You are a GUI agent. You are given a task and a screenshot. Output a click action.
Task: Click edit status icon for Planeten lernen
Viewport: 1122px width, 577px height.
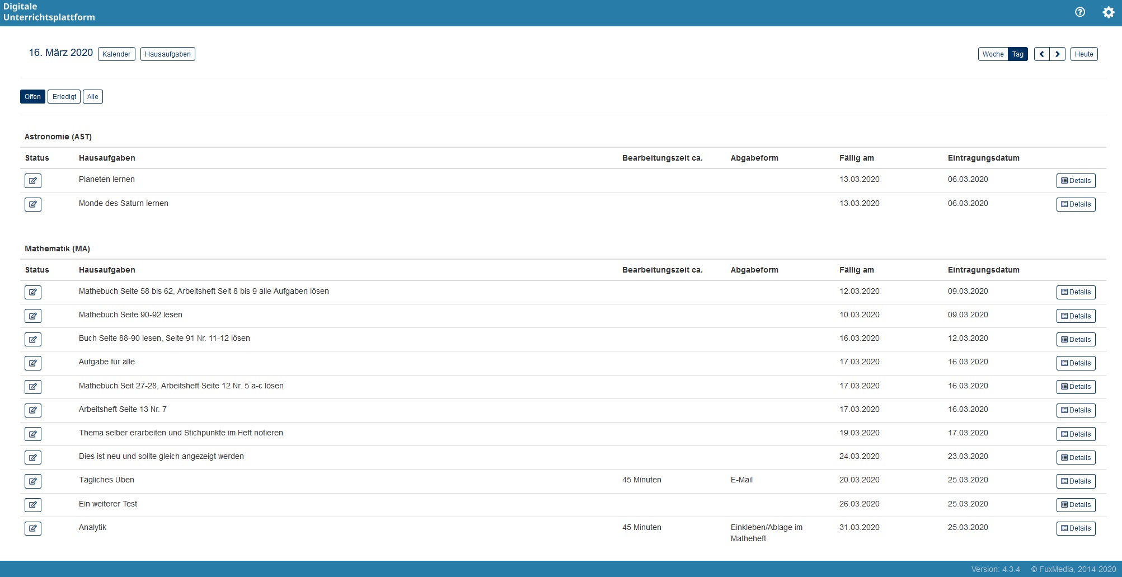33,181
